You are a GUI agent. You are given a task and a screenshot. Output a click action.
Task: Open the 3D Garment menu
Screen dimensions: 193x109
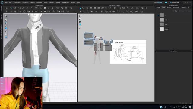(x=17, y=2)
